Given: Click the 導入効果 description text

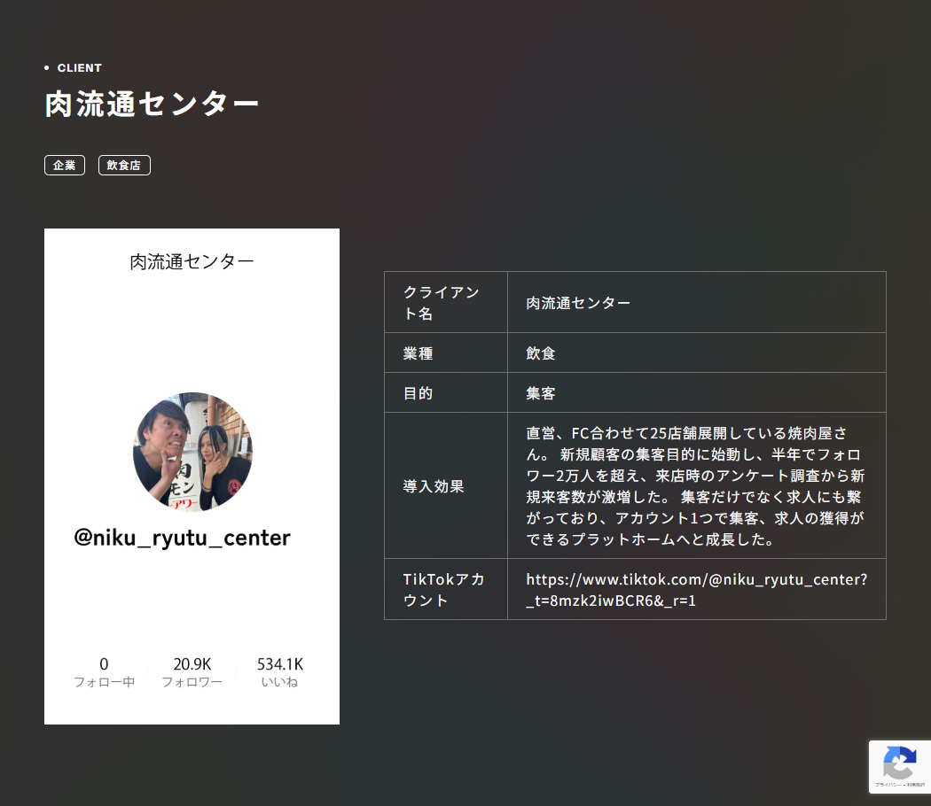Looking at the screenshot, I should [696, 485].
